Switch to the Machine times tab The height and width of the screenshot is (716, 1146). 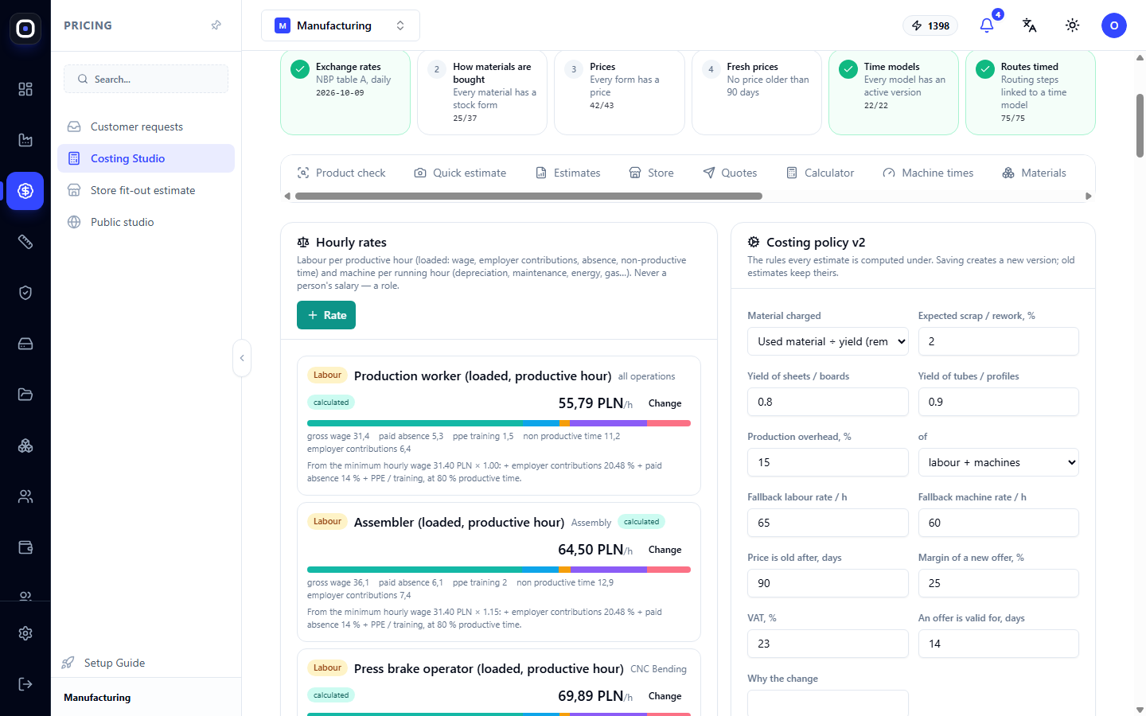point(928,173)
